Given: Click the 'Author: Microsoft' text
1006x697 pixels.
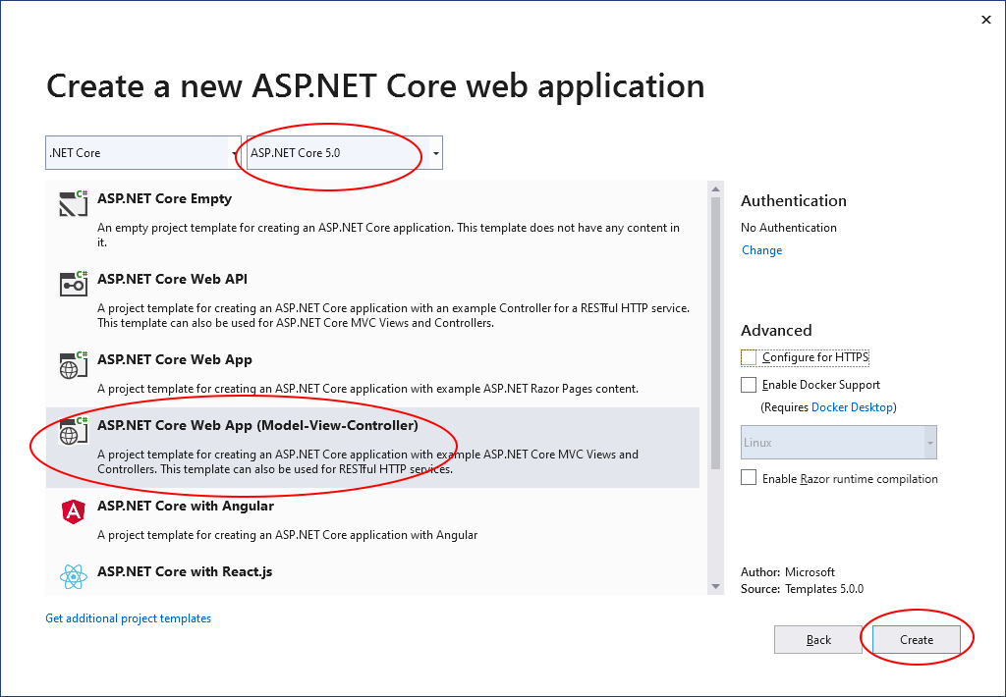Looking at the screenshot, I should coord(788,572).
